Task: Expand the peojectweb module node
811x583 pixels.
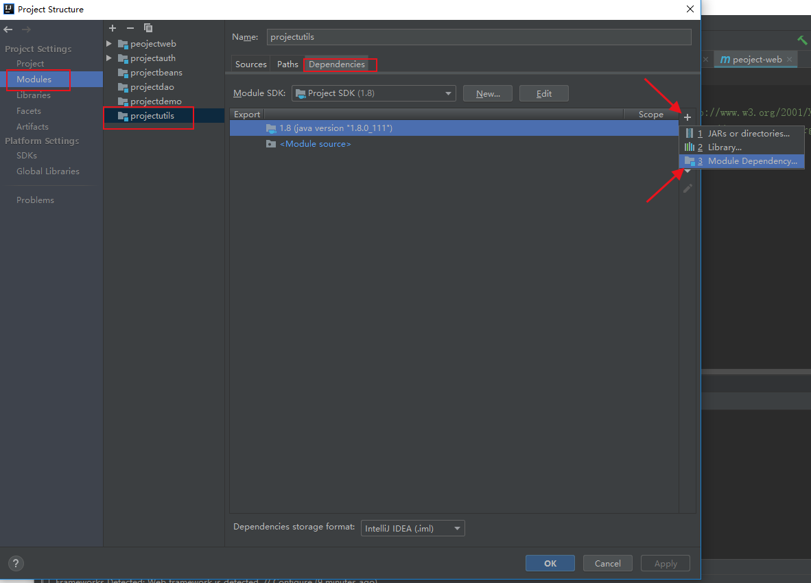Action: (109, 43)
